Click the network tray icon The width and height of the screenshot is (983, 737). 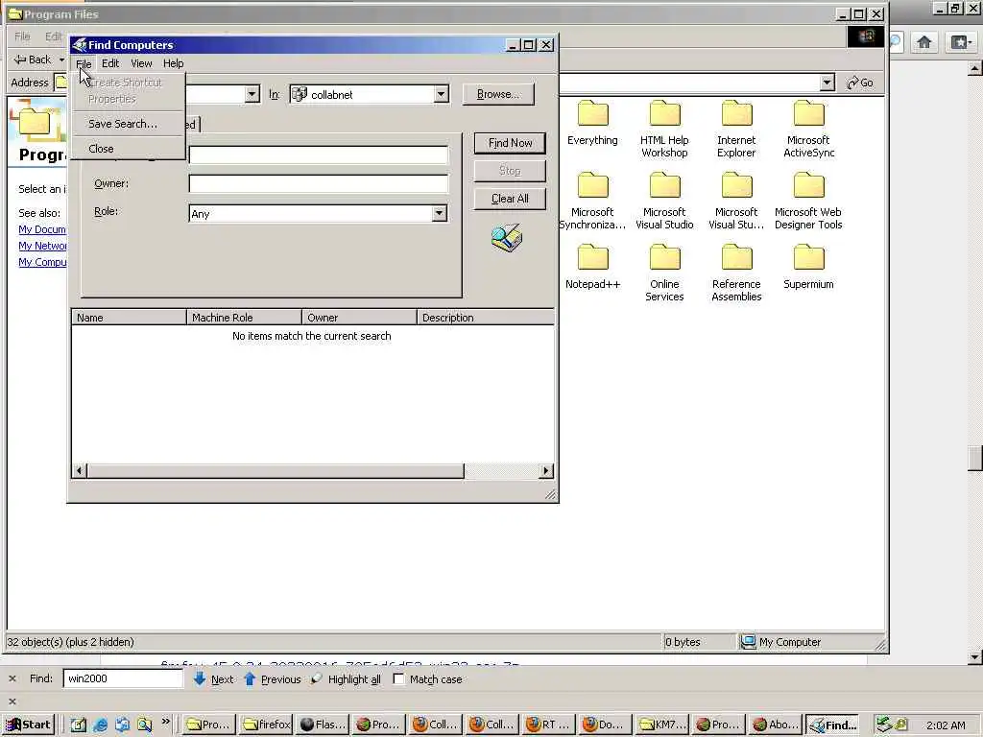(884, 725)
